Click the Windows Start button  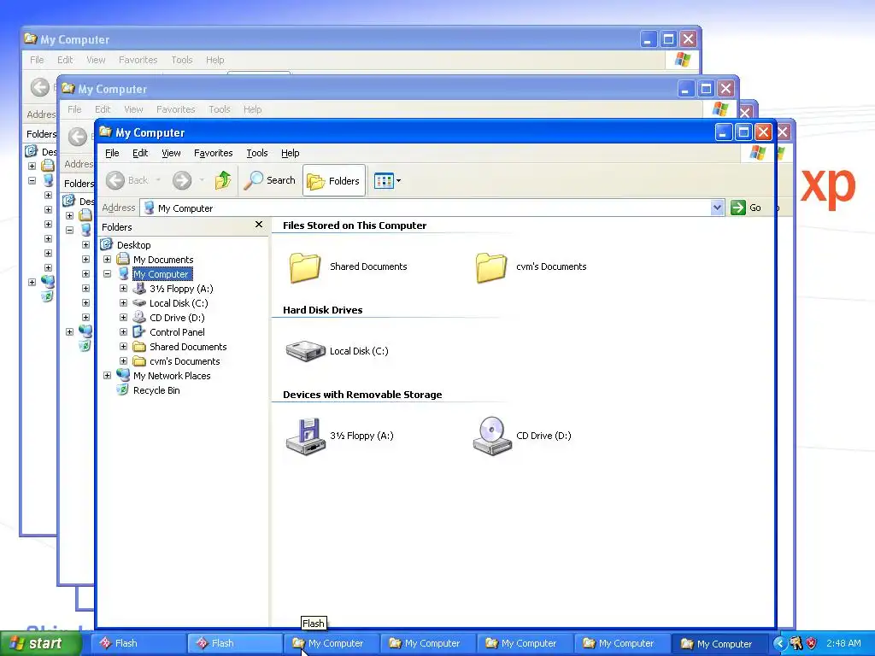coord(41,643)
